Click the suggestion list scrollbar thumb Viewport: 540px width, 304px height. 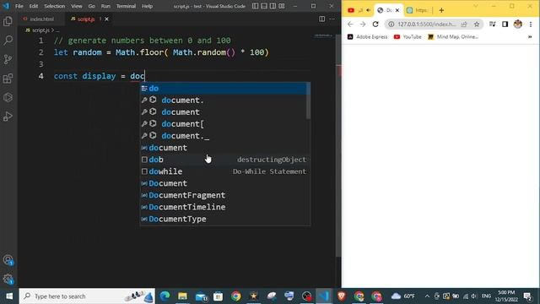[308, 100]
